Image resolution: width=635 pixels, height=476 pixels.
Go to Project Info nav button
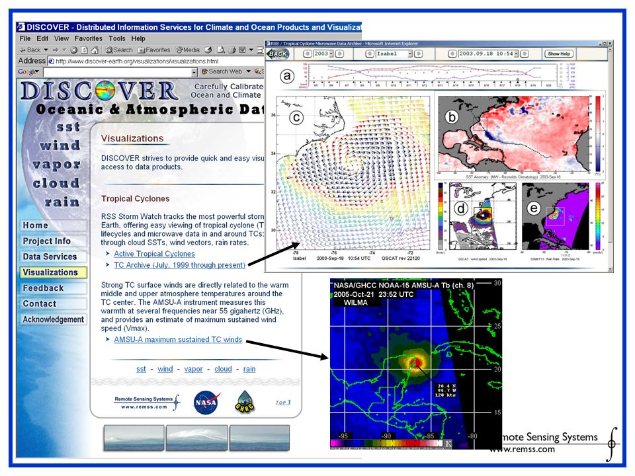click(x=53, y=241)
